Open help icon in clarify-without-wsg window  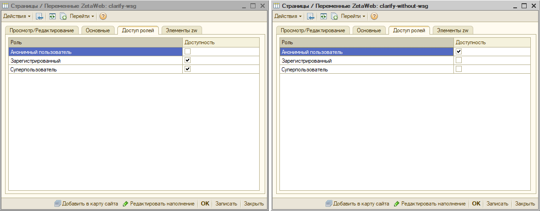pyautogui.click(x=374, y=16)
